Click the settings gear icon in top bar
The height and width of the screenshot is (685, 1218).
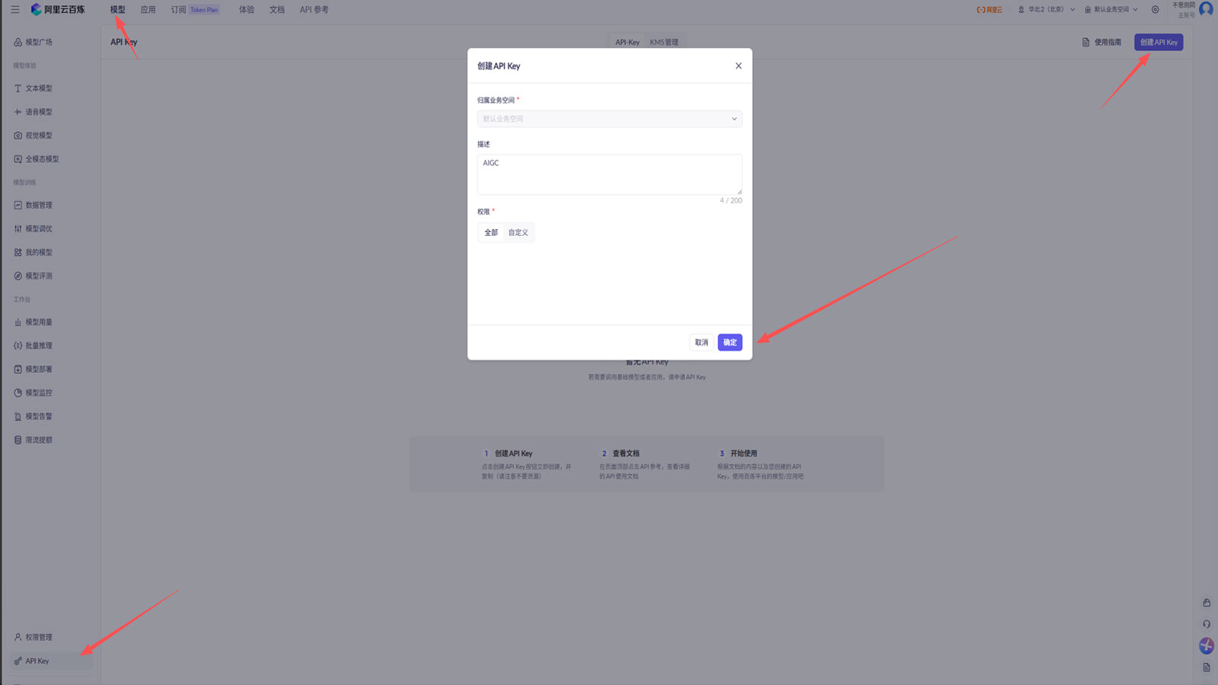click(1155, 10)
